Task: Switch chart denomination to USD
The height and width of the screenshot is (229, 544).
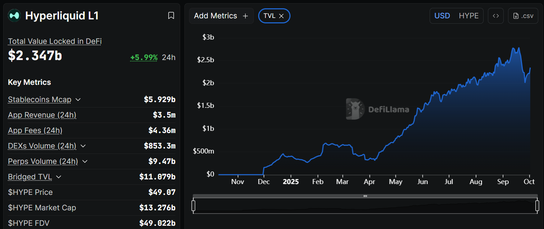Action: pyautogui.click(x=442, y=16)
